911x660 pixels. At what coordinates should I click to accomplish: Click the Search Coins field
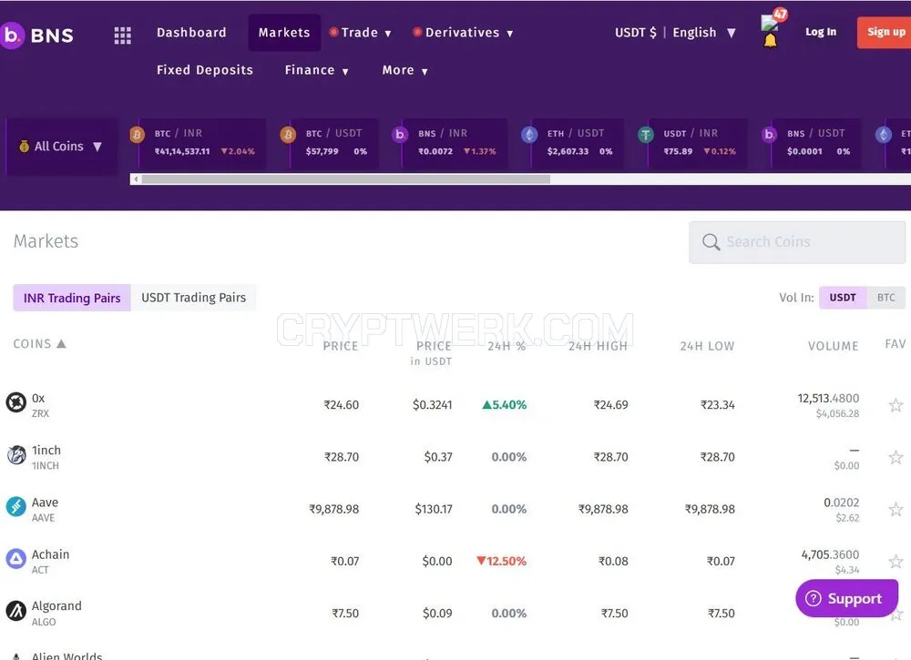pyautogui.click(x=797, y=242)
